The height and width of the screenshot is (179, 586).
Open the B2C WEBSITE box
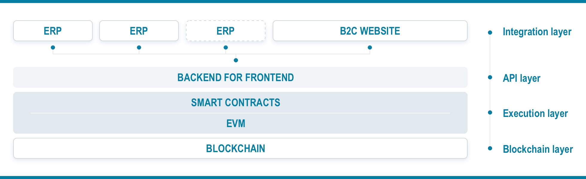pos(370,31)
